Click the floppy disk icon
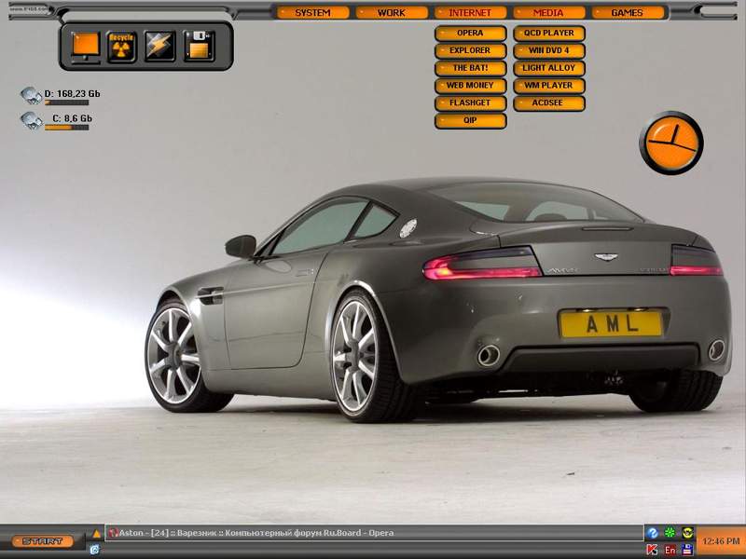 point(199,46)
